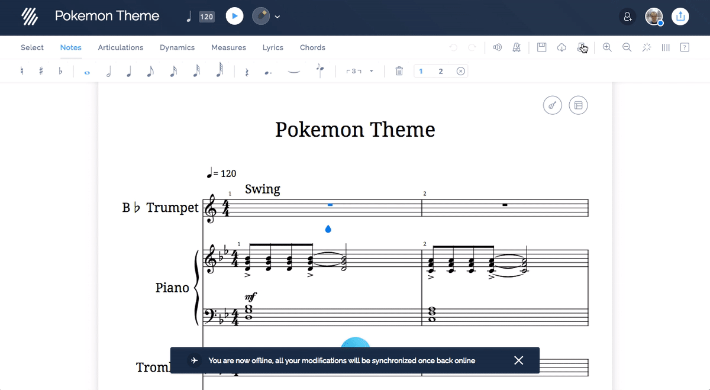This screenshot has width=710, height=390.
Task: Select the thirty-second note duration
Action: tap(196, 71)
